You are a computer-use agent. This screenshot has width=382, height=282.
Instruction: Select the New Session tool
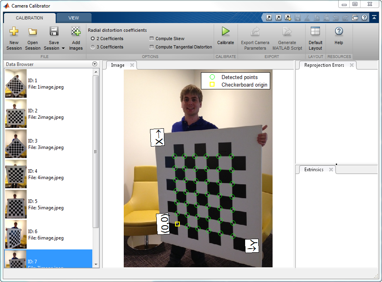point(14,38)
